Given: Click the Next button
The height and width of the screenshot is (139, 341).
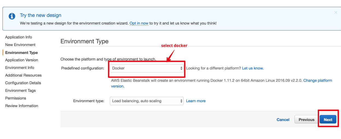Looking at the screenshot, I should (x=328, y=120).
